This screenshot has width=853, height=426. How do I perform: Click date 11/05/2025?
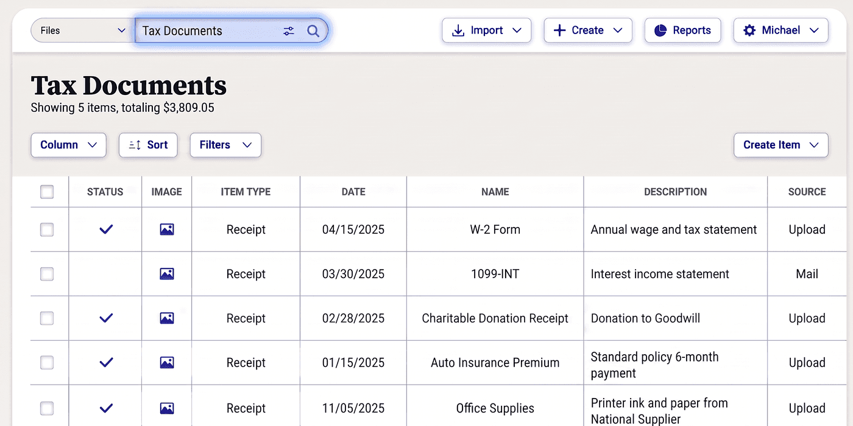coord(353,408)
